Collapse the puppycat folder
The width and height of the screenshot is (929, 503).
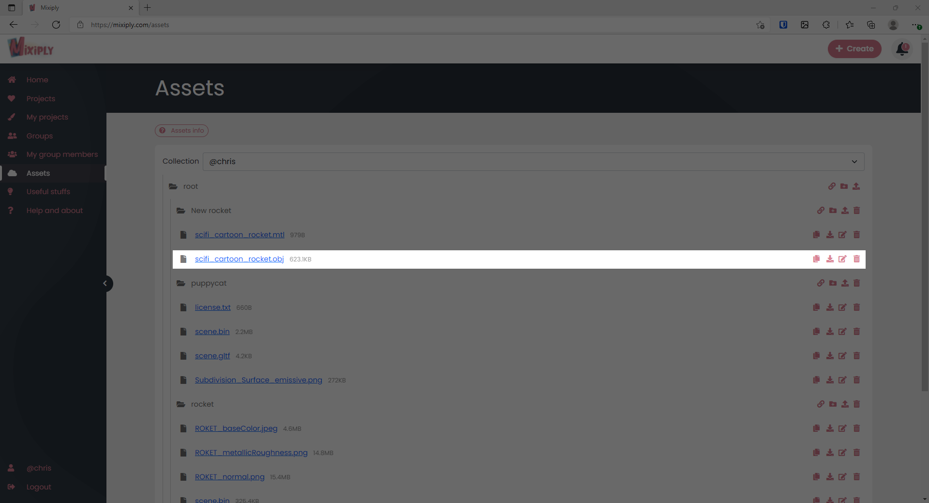(181, 283)
